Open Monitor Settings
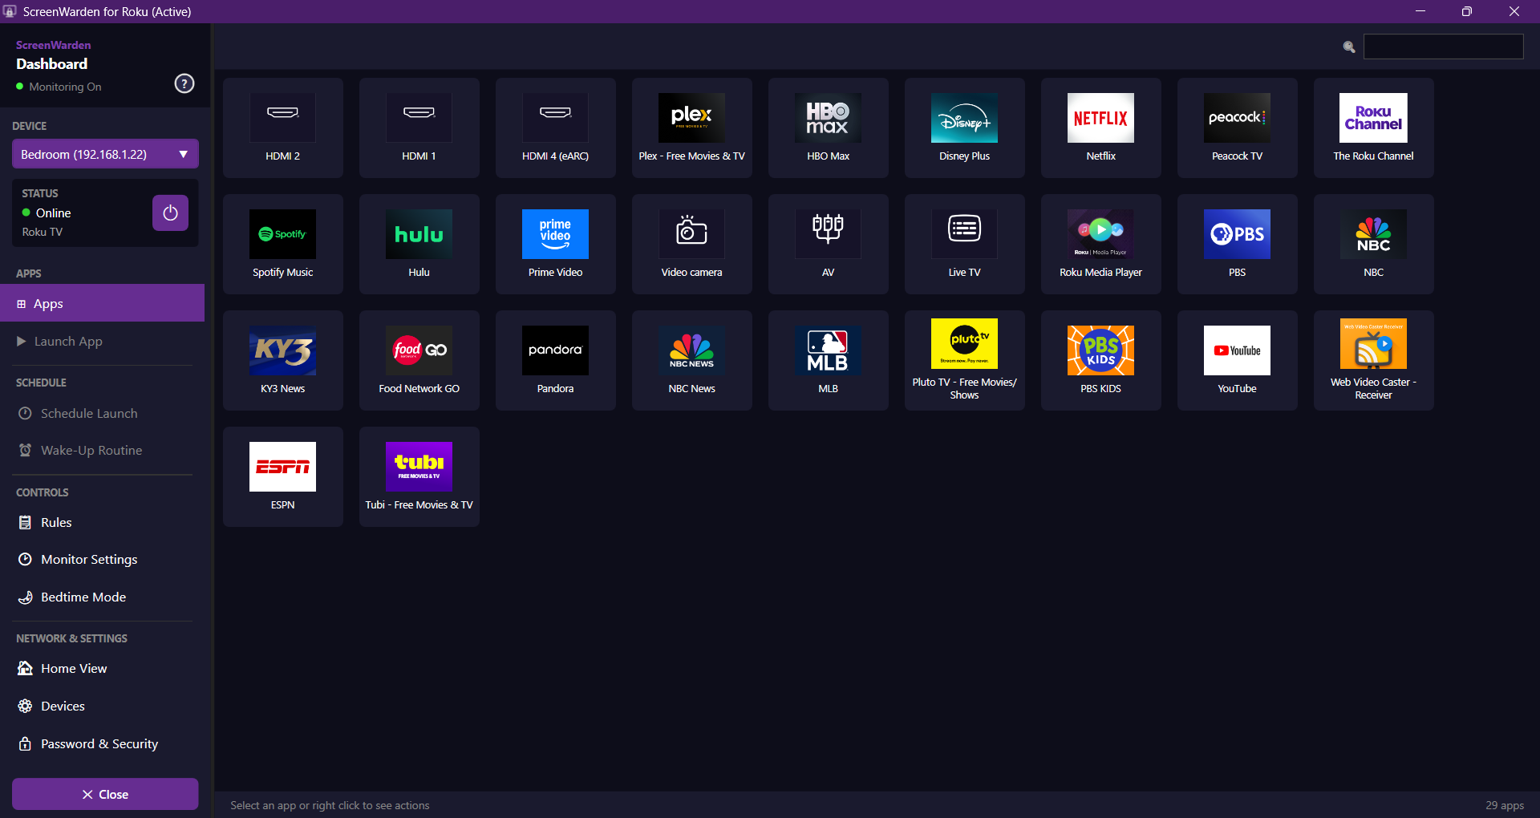 (x=102, y=559)
